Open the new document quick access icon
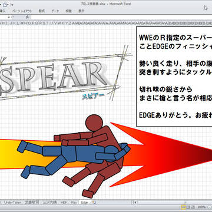Screen dimensions: 212x212 5,4
